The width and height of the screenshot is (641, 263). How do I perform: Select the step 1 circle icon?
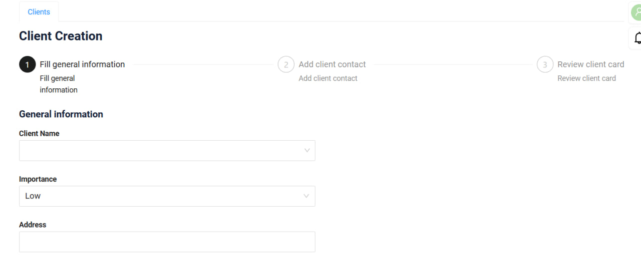click(x=27, y=64)
